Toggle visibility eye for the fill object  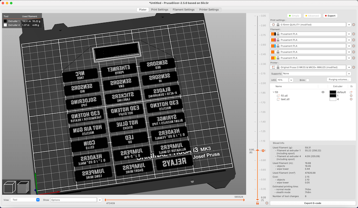pyautogui.click(x=323, y=92)
